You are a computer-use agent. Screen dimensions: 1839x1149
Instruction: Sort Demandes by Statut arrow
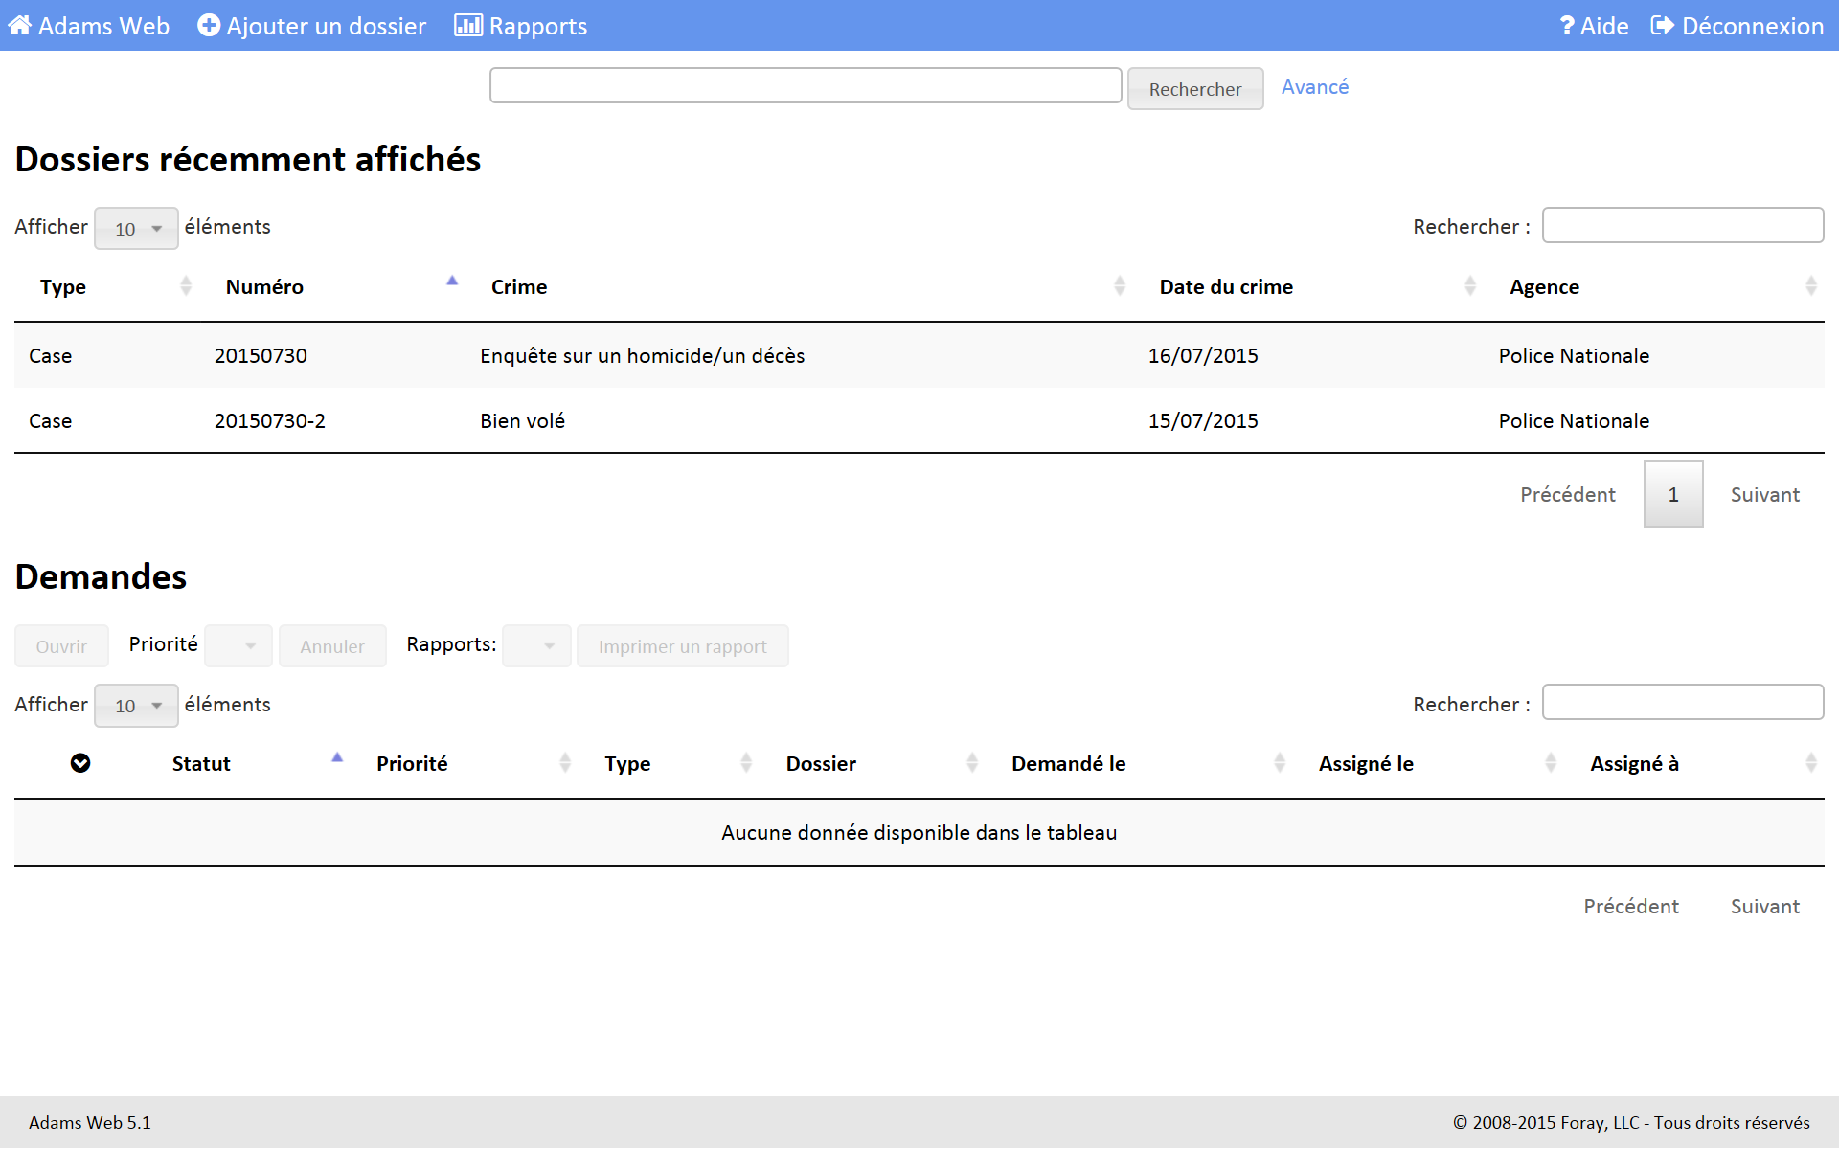337,758
